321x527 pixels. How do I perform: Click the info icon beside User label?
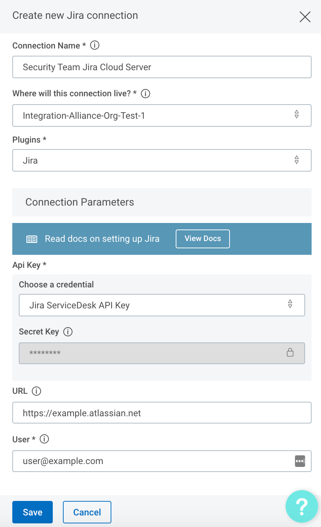point(44,439)
